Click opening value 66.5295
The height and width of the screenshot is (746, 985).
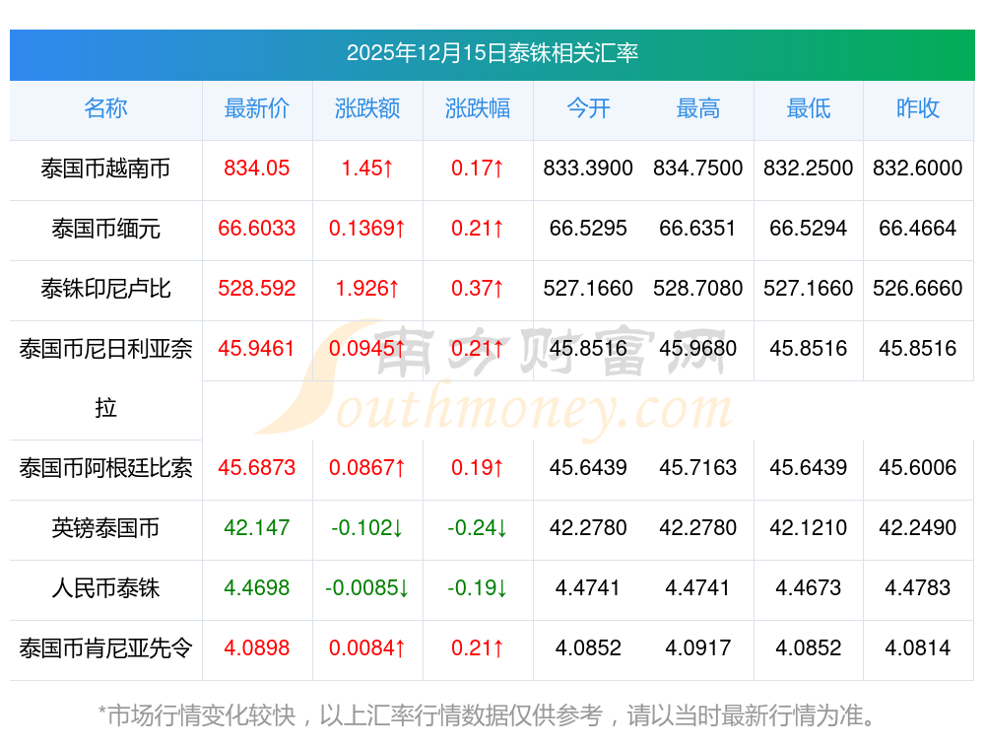click(588, 229)
